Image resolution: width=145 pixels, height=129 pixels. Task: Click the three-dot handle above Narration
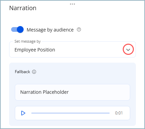point(72,4)
